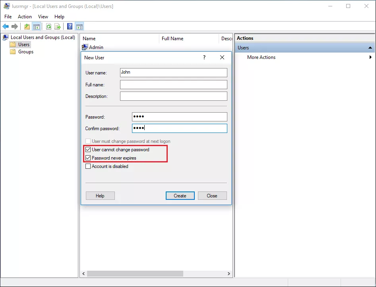Disable Password never expires
Viewport: 376px width, 287px height.
88,158
